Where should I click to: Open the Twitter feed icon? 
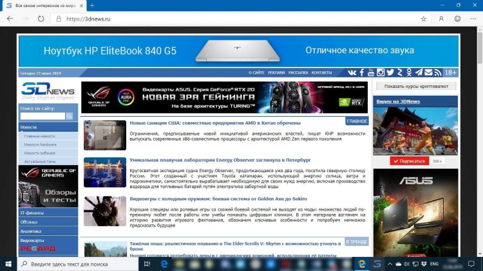(x=390, y=73)
